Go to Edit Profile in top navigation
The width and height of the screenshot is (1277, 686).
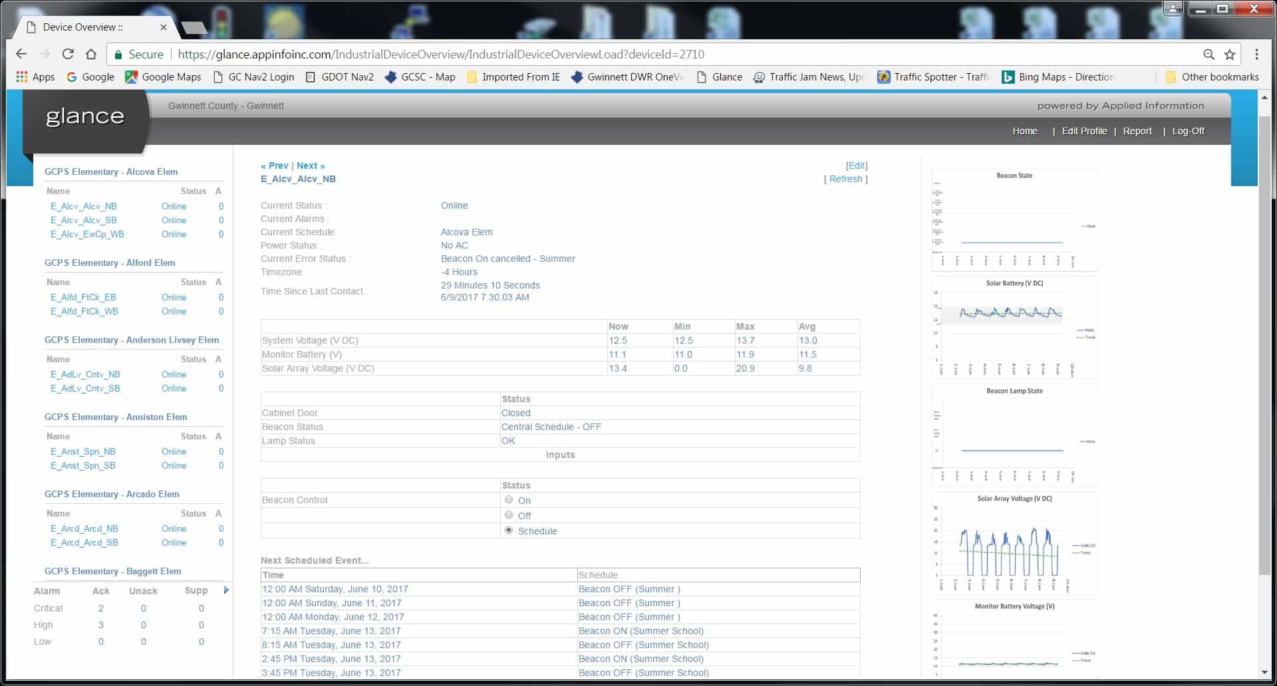coord(1083,131)
